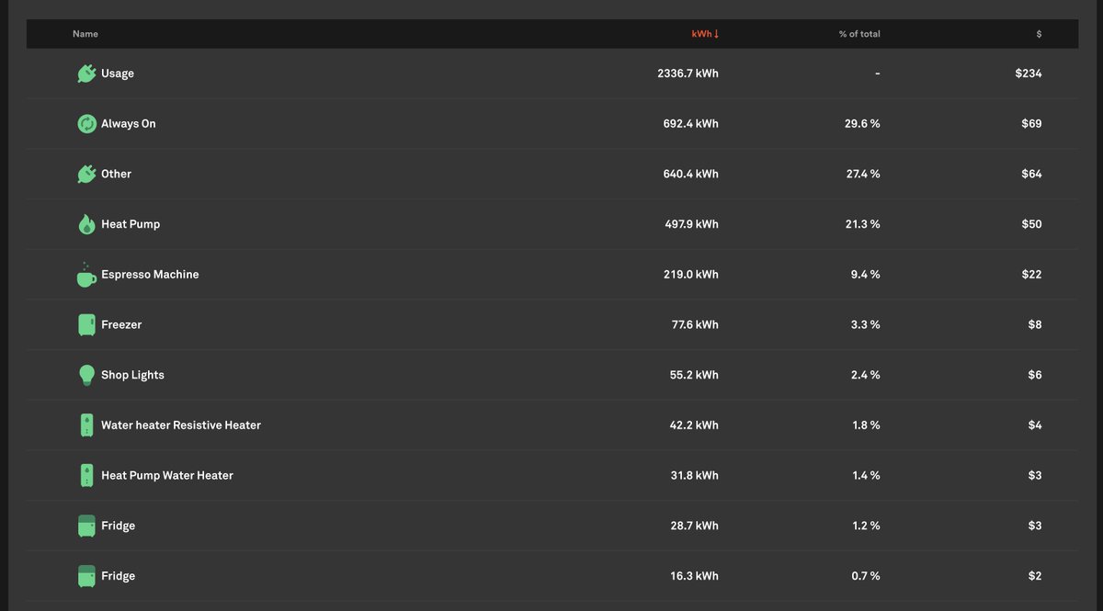The height and width of the screenshot is (611, 1103).
Task: Sort by the kWh column header
Action: click(705, 34)
